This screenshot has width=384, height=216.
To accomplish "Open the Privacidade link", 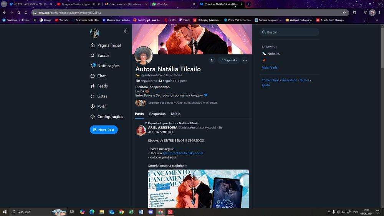I will click(x=289, y=80).
